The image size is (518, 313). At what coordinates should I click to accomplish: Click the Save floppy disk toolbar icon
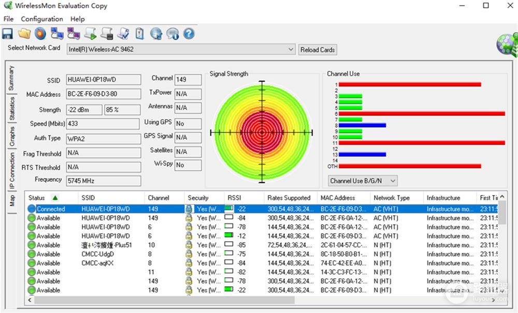[x=7, y=34]
